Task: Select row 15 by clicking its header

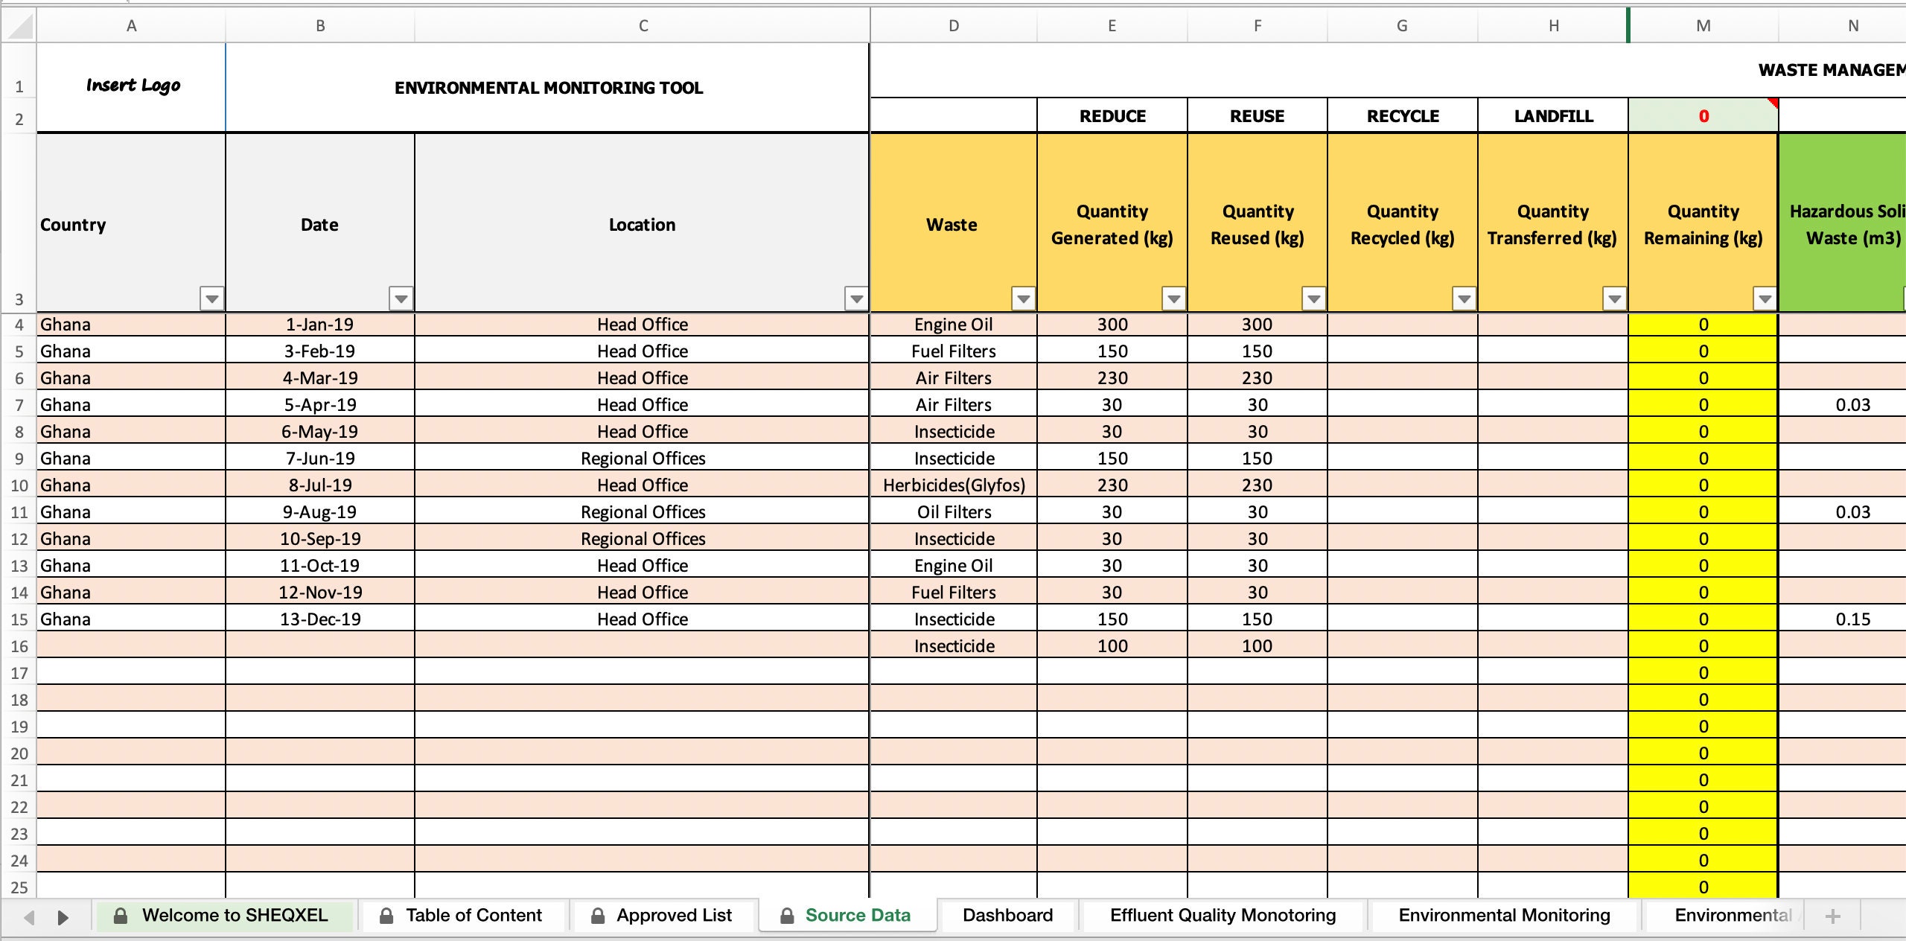Action: pyautogui.click(x=19, y=619)
